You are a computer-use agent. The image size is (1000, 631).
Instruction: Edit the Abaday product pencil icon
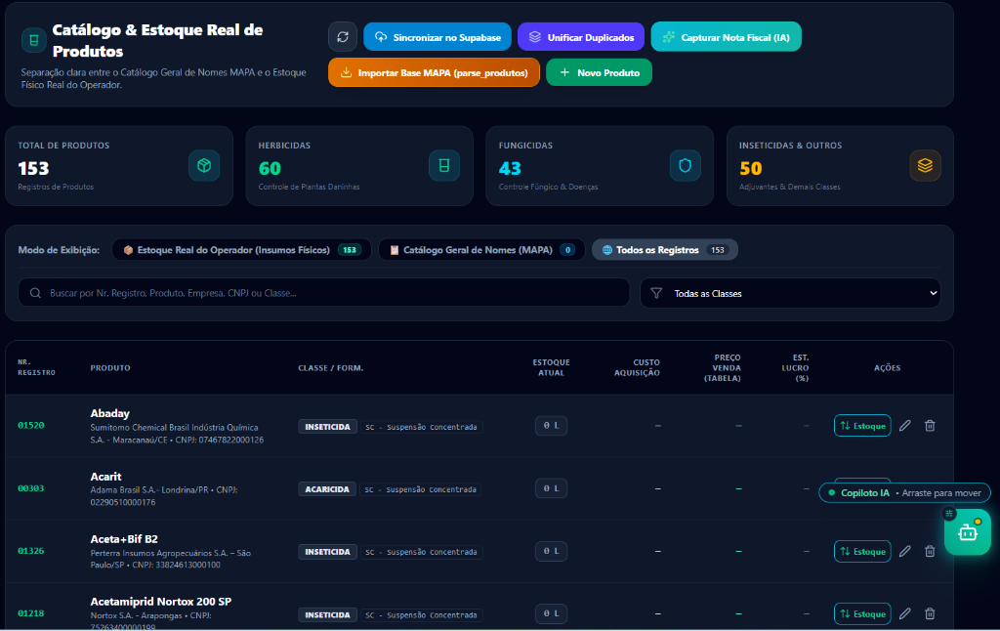click(x=904, y=426)
